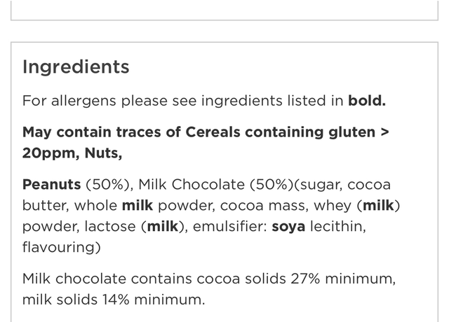Click the bold "Peanuts" allergen word
449x322 pixels.
pos(51,185)
